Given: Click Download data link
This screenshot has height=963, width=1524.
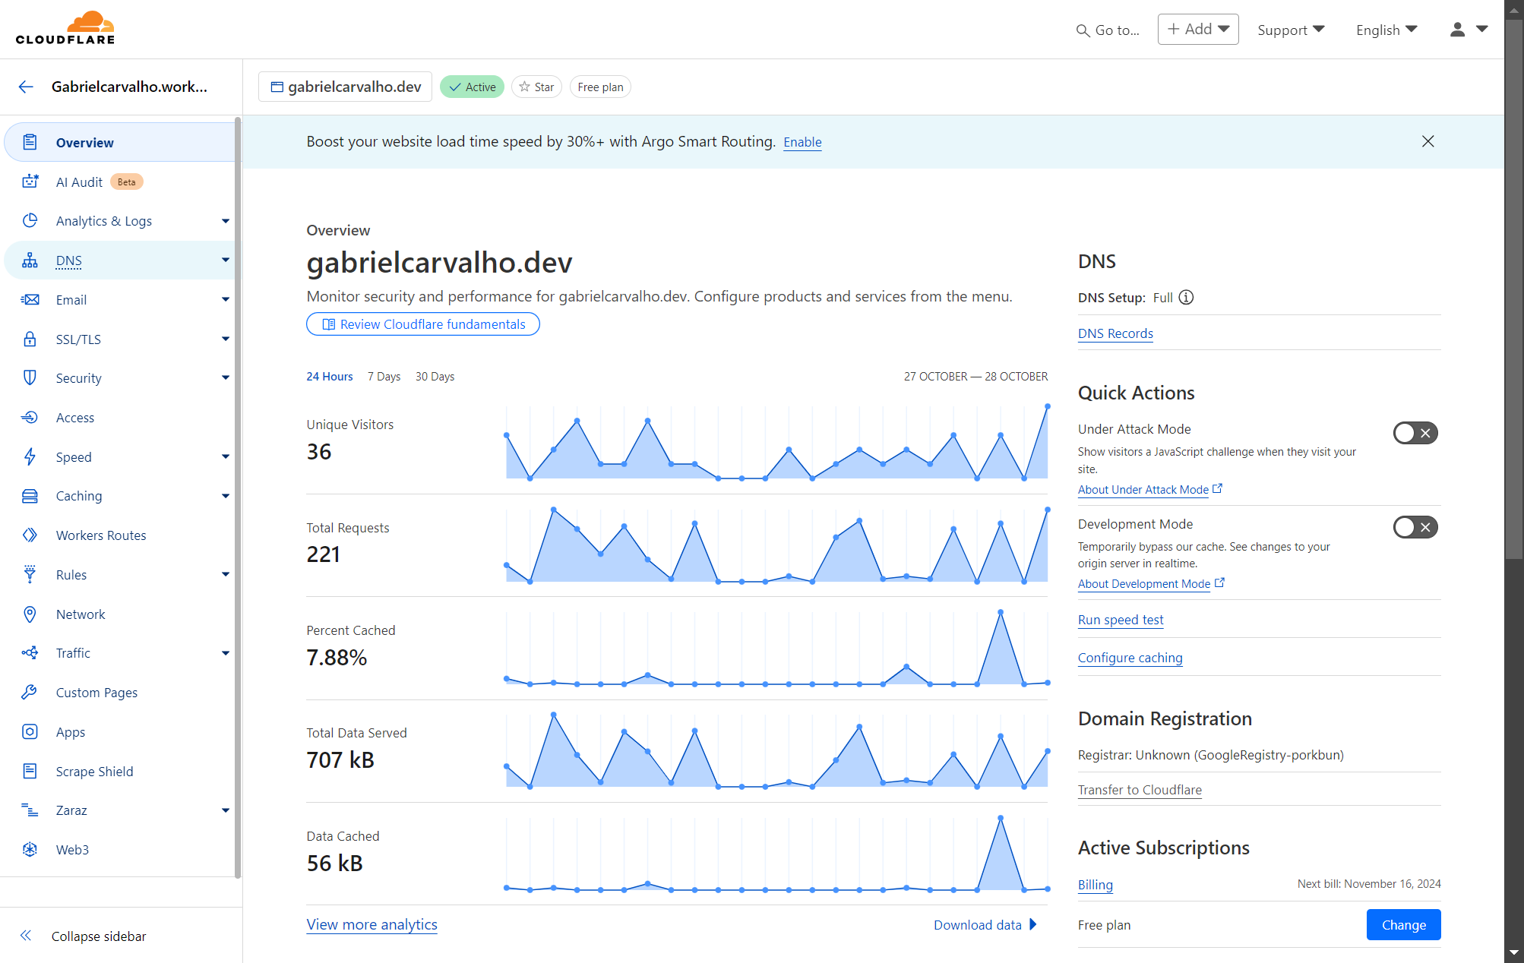Looking at the screenshot, I should click(985, 924).
